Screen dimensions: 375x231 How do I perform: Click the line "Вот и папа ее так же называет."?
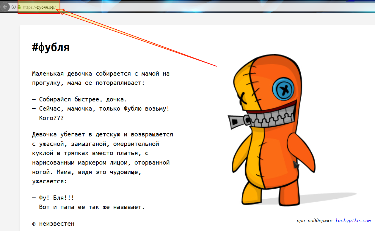click(88, 207)
